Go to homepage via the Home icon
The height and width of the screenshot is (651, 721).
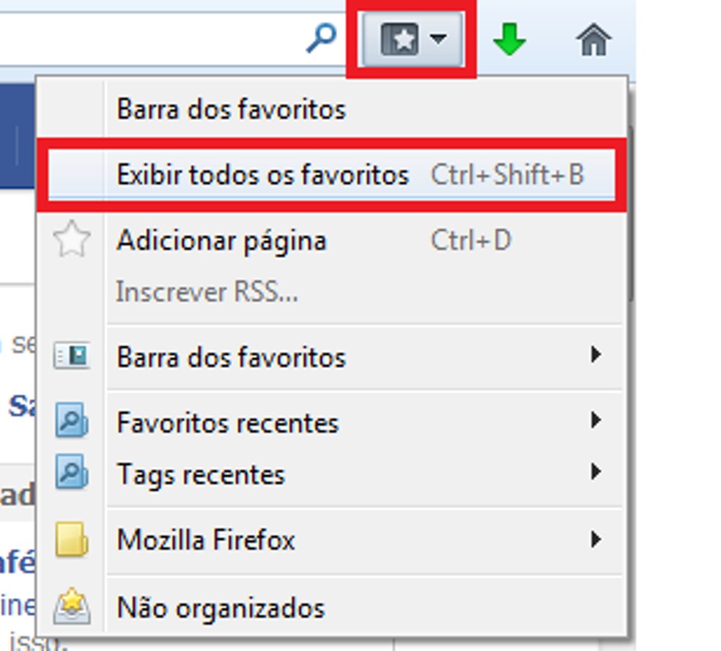pyautogui.click(x=595, y=40)
